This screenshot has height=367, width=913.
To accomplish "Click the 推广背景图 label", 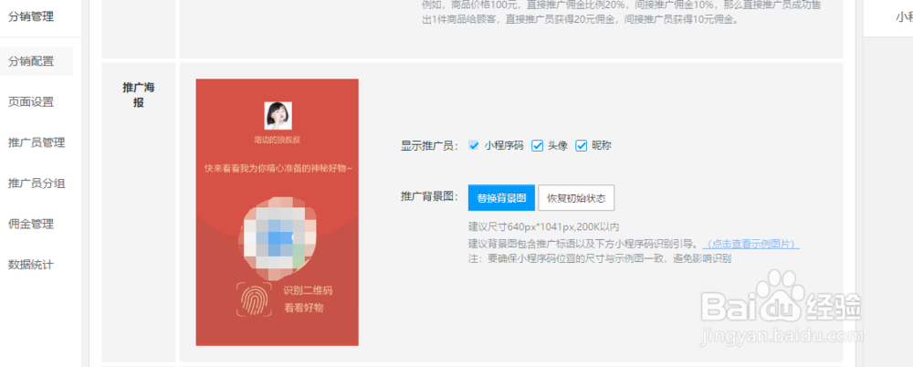I will click(x=430, y=196).
